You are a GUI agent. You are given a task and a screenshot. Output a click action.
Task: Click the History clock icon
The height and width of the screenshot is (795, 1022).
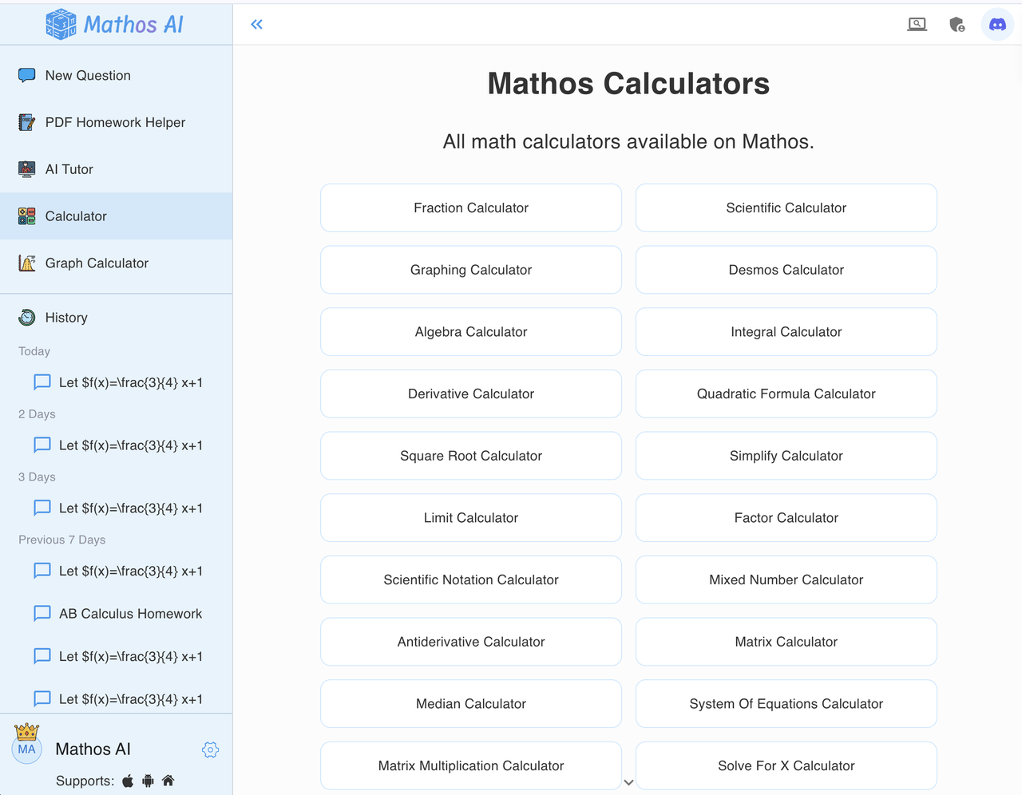(26, 317)
